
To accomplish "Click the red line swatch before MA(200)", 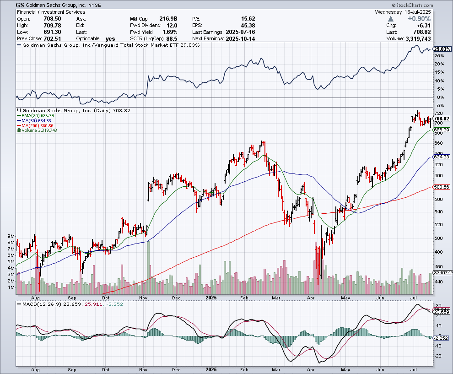I will tap(19, 126).
